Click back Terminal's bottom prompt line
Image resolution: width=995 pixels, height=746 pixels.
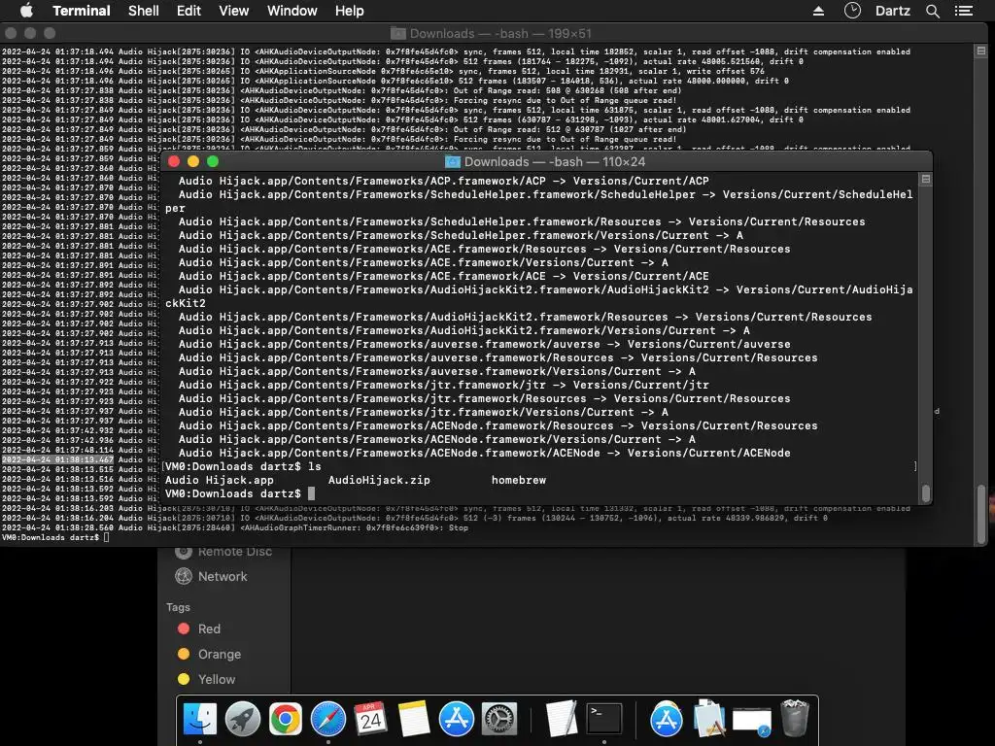tap(55, 537)
